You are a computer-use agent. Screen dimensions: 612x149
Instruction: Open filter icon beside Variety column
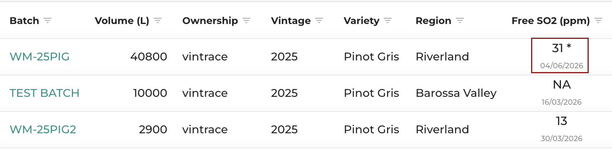(388, 21)
